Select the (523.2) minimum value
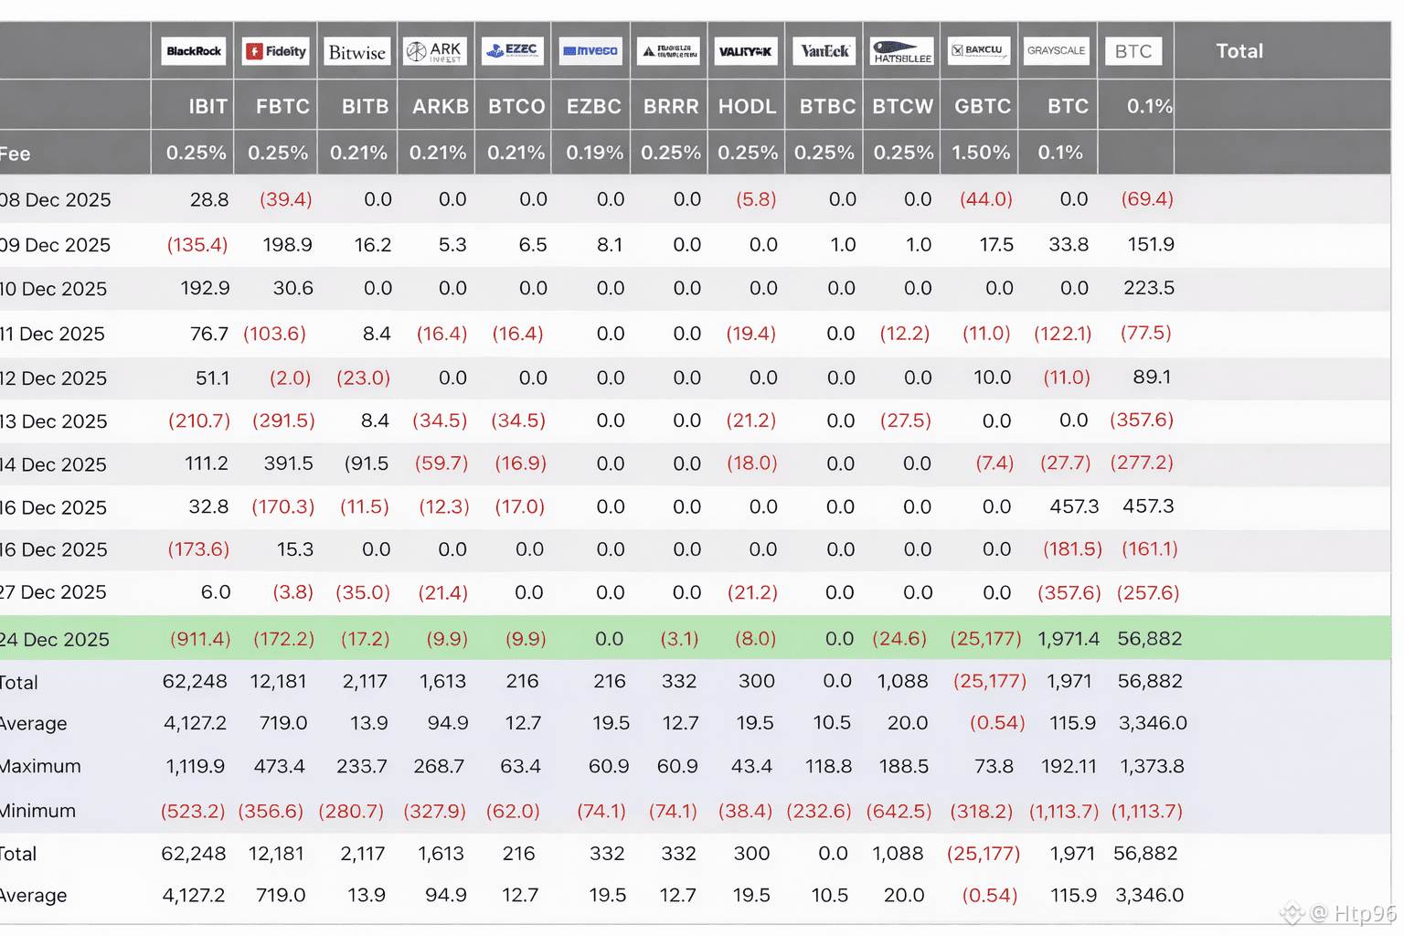The height and width of the screenshot is (936, 1404). point(193,812)
